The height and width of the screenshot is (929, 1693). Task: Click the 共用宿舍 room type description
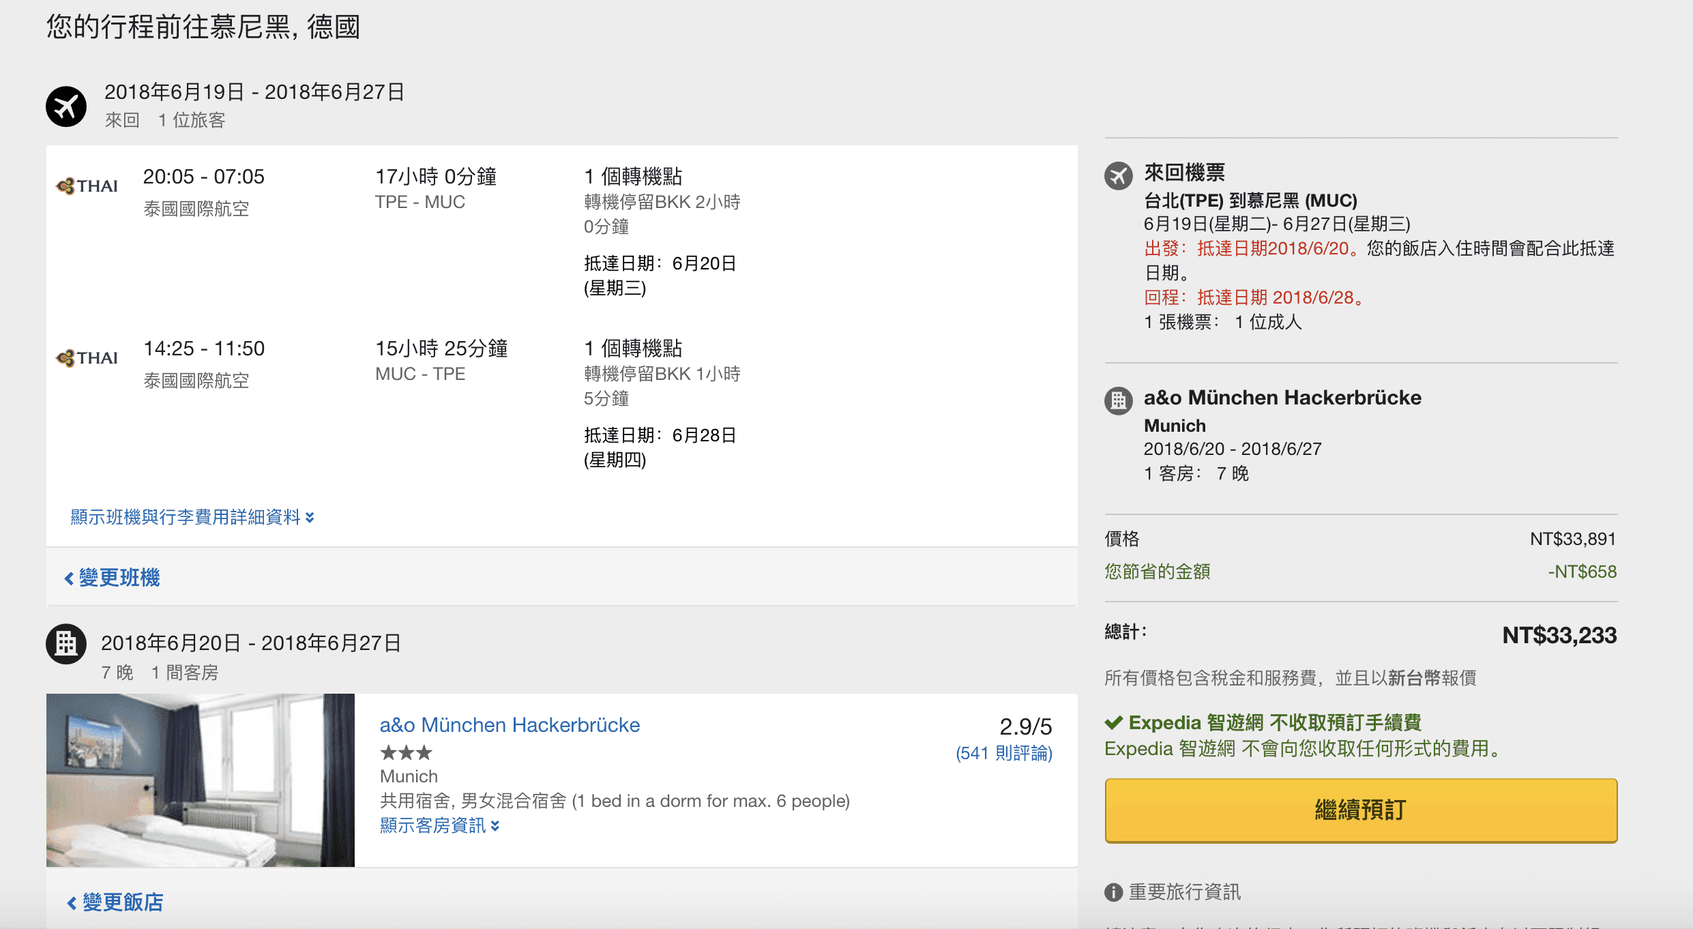(615, 801)
